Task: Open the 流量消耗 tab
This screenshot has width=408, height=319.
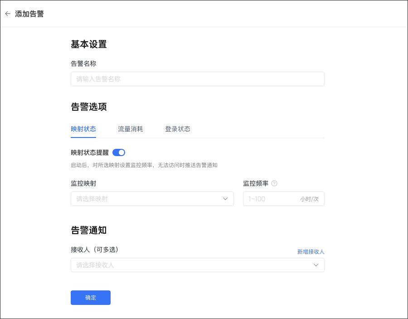Action: click(x=131, y=129)
